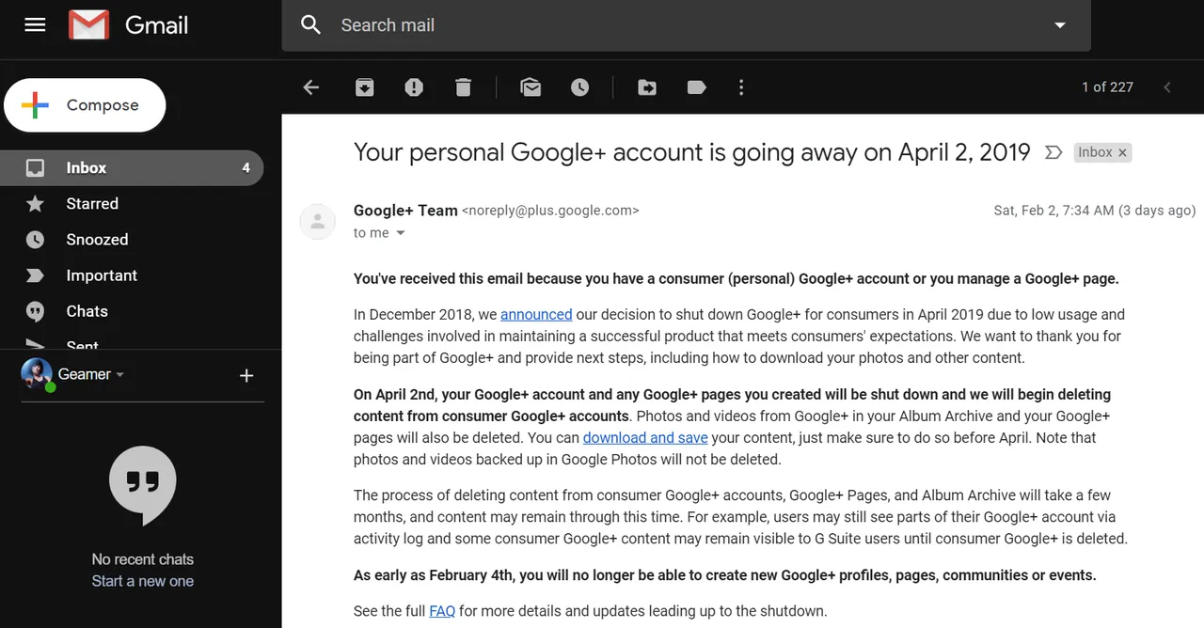This screenshot has height=628, width=1204.
Task: Move email to folder icon
Action: pos(647,87)
